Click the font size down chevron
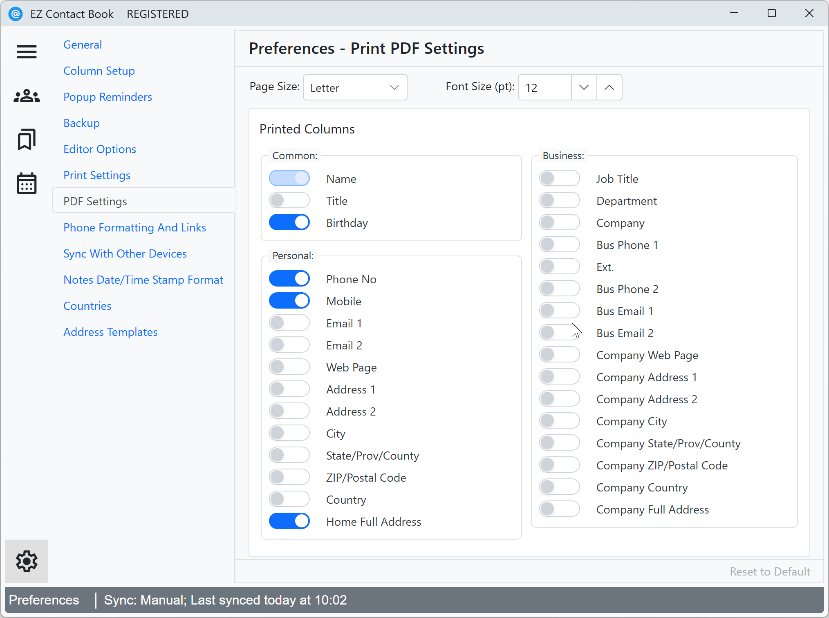Viewport: 829px width, 618px height. [x=584, y=87]
